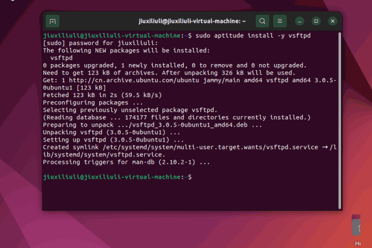Minimize the terminal window
This screenshot has width=372, height=248.
300,21
